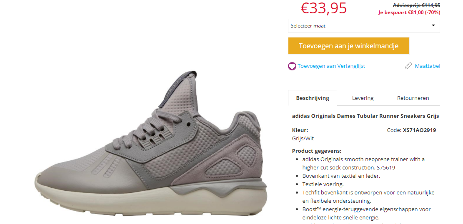Viewport: 463px width, 224px height.
Task: Click the size dropdown arrow
Action: tap(433, 25)
